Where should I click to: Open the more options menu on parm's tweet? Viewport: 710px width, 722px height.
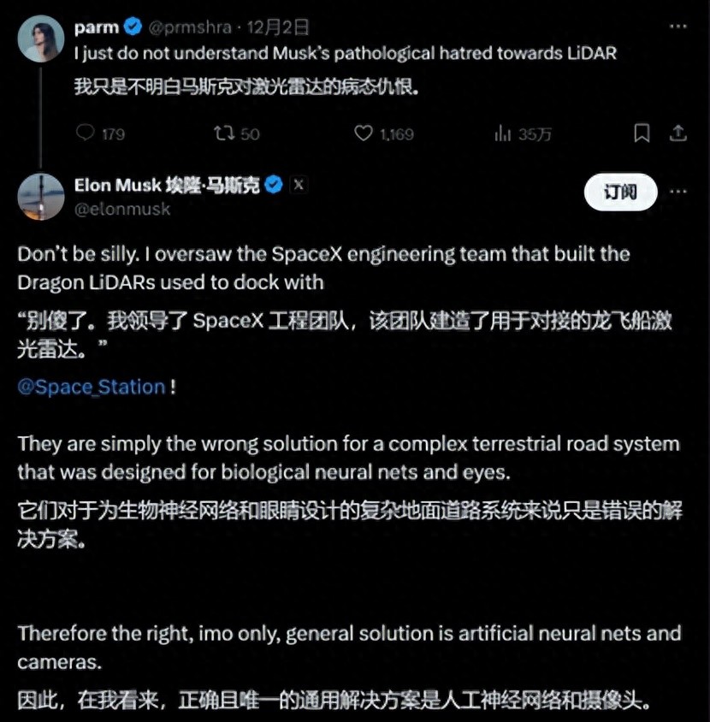pos(677,27)
